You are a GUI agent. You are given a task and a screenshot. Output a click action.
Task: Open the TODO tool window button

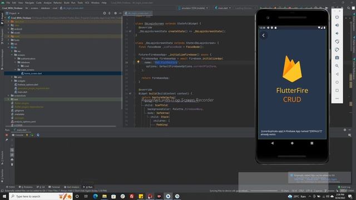10,187
